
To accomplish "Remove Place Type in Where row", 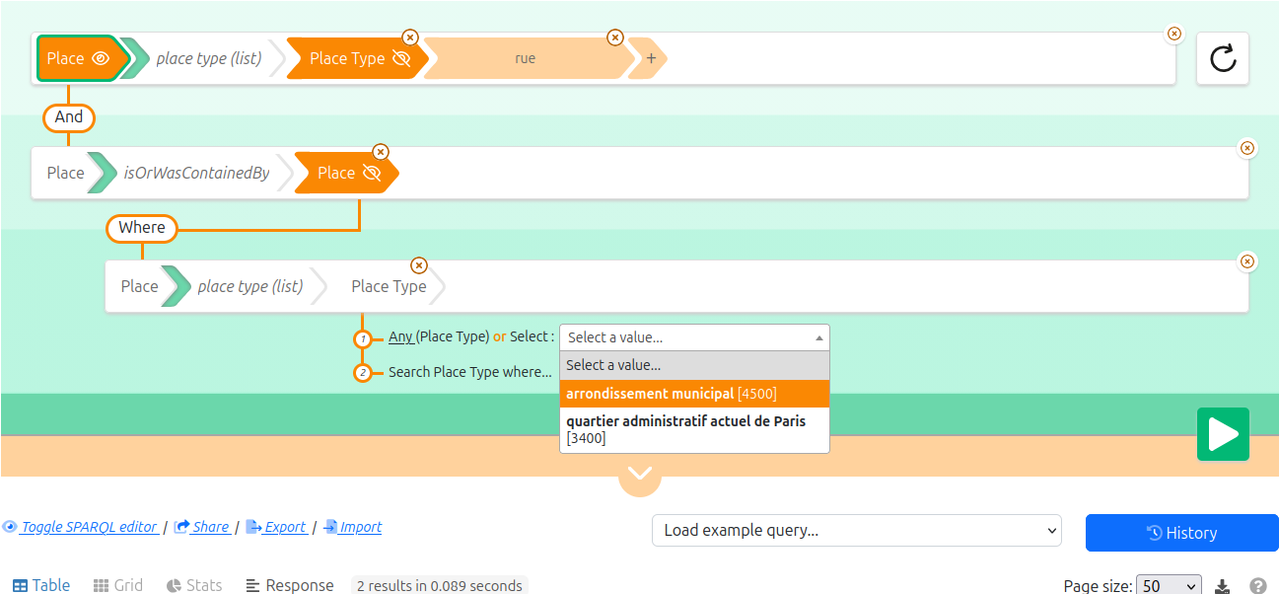I will (x=419, y=265).
